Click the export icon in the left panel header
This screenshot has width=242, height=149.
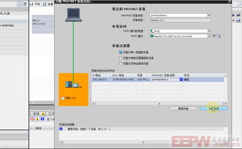(25, 4)
